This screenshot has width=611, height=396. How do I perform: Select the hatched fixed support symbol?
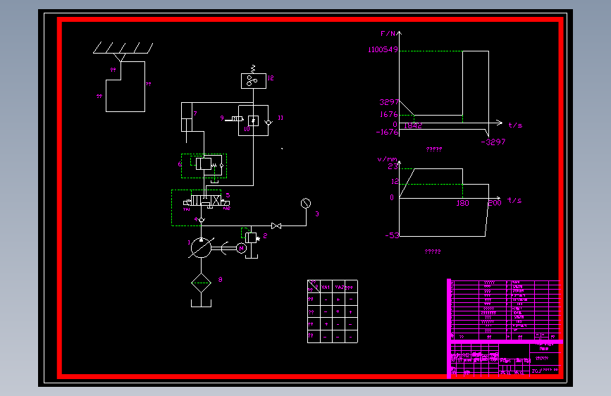tap(123, 48)
